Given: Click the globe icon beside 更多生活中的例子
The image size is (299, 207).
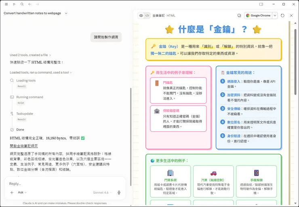Looking at the screenshot, I should 153,161.
